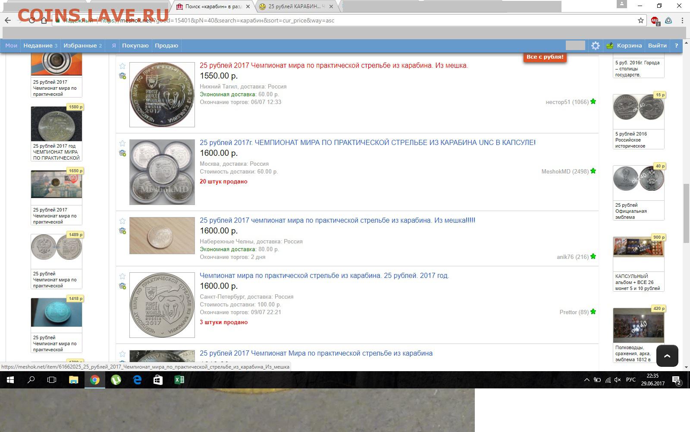Add the anik76 lot to cart via the icon
The width and height of the screenshot is (690, 432).
click(x=122, y=231)
